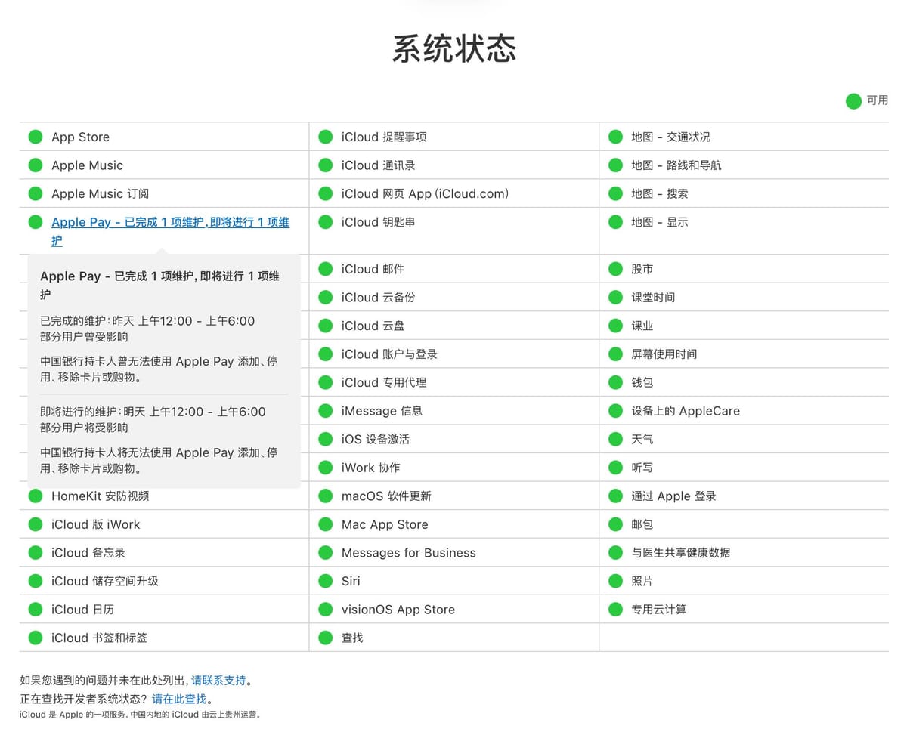Click the green dot next to 钱包
Screen dimensions: 907x732
point(614,382)
